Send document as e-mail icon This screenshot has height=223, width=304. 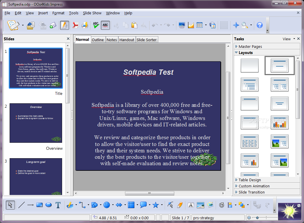53,25
